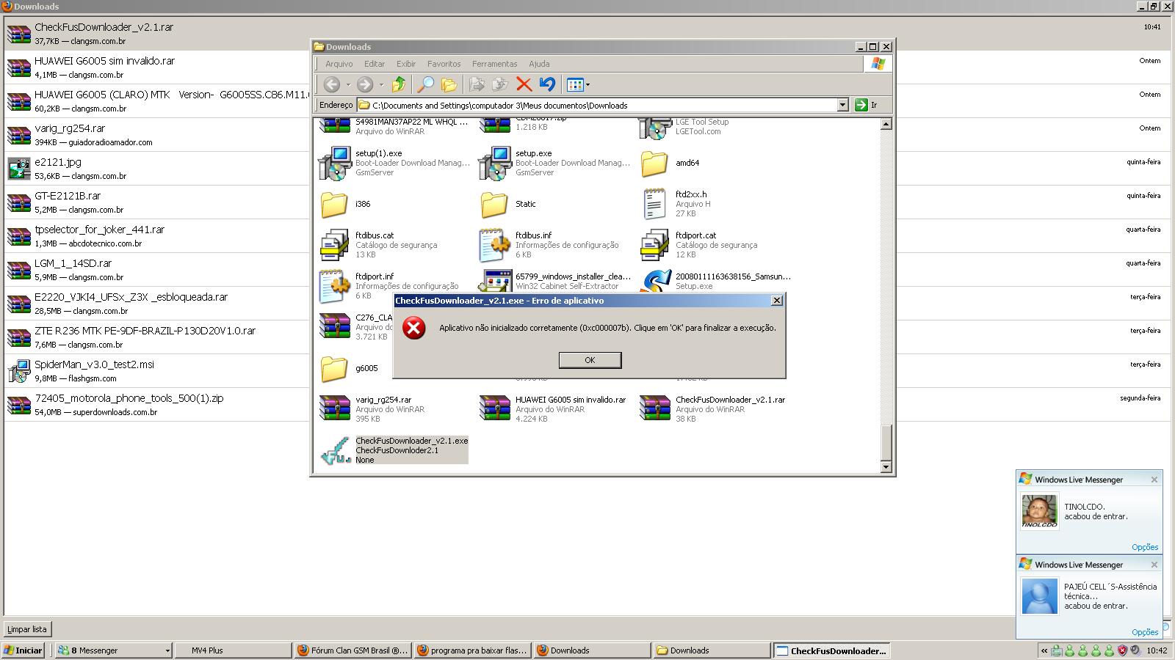This screenshot has height=660, width=1175.
Task: Click TINOLCDO contact photo thumbnail
Action: tap(1039, 511)
